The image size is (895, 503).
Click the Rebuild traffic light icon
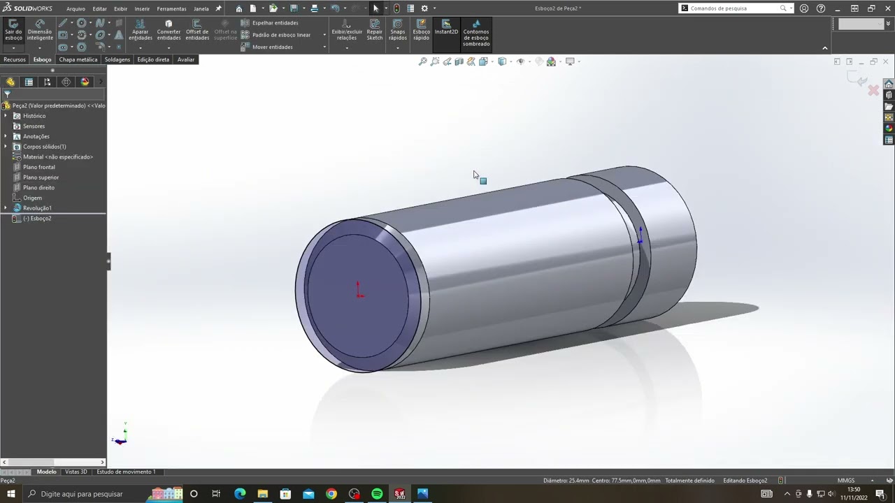(396, 8)
